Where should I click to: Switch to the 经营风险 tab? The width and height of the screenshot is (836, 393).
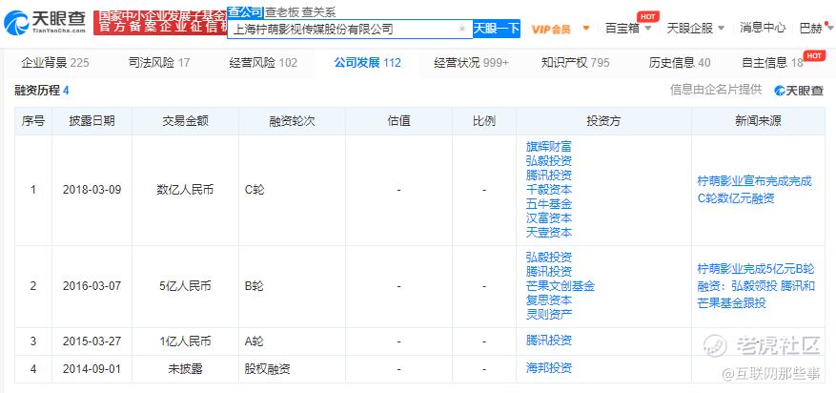263,63
